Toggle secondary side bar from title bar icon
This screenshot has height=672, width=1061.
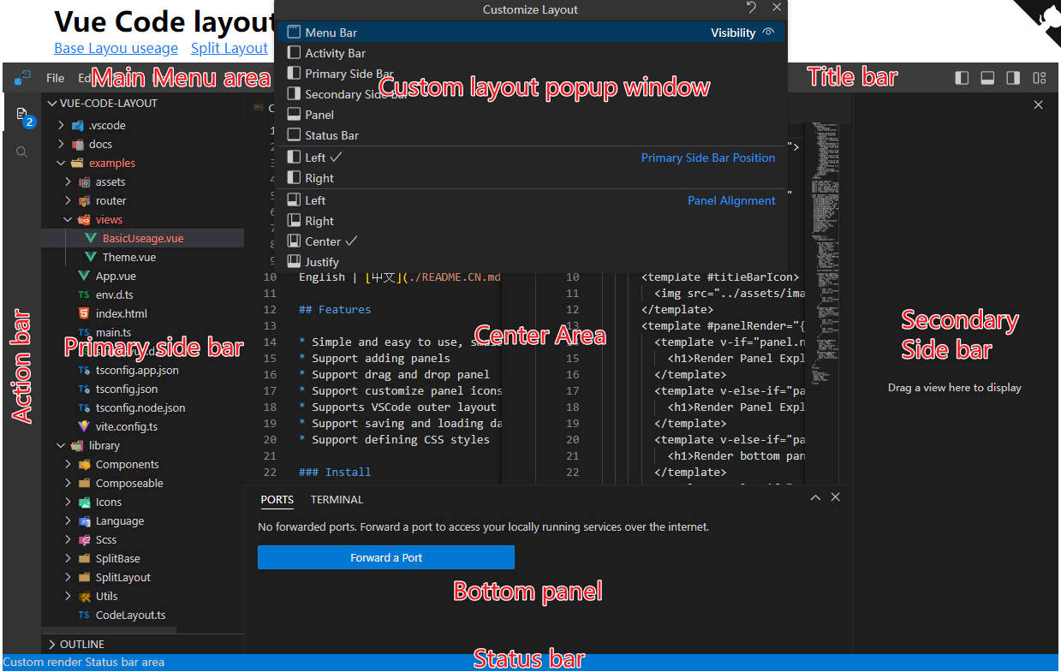point(1013,78)
